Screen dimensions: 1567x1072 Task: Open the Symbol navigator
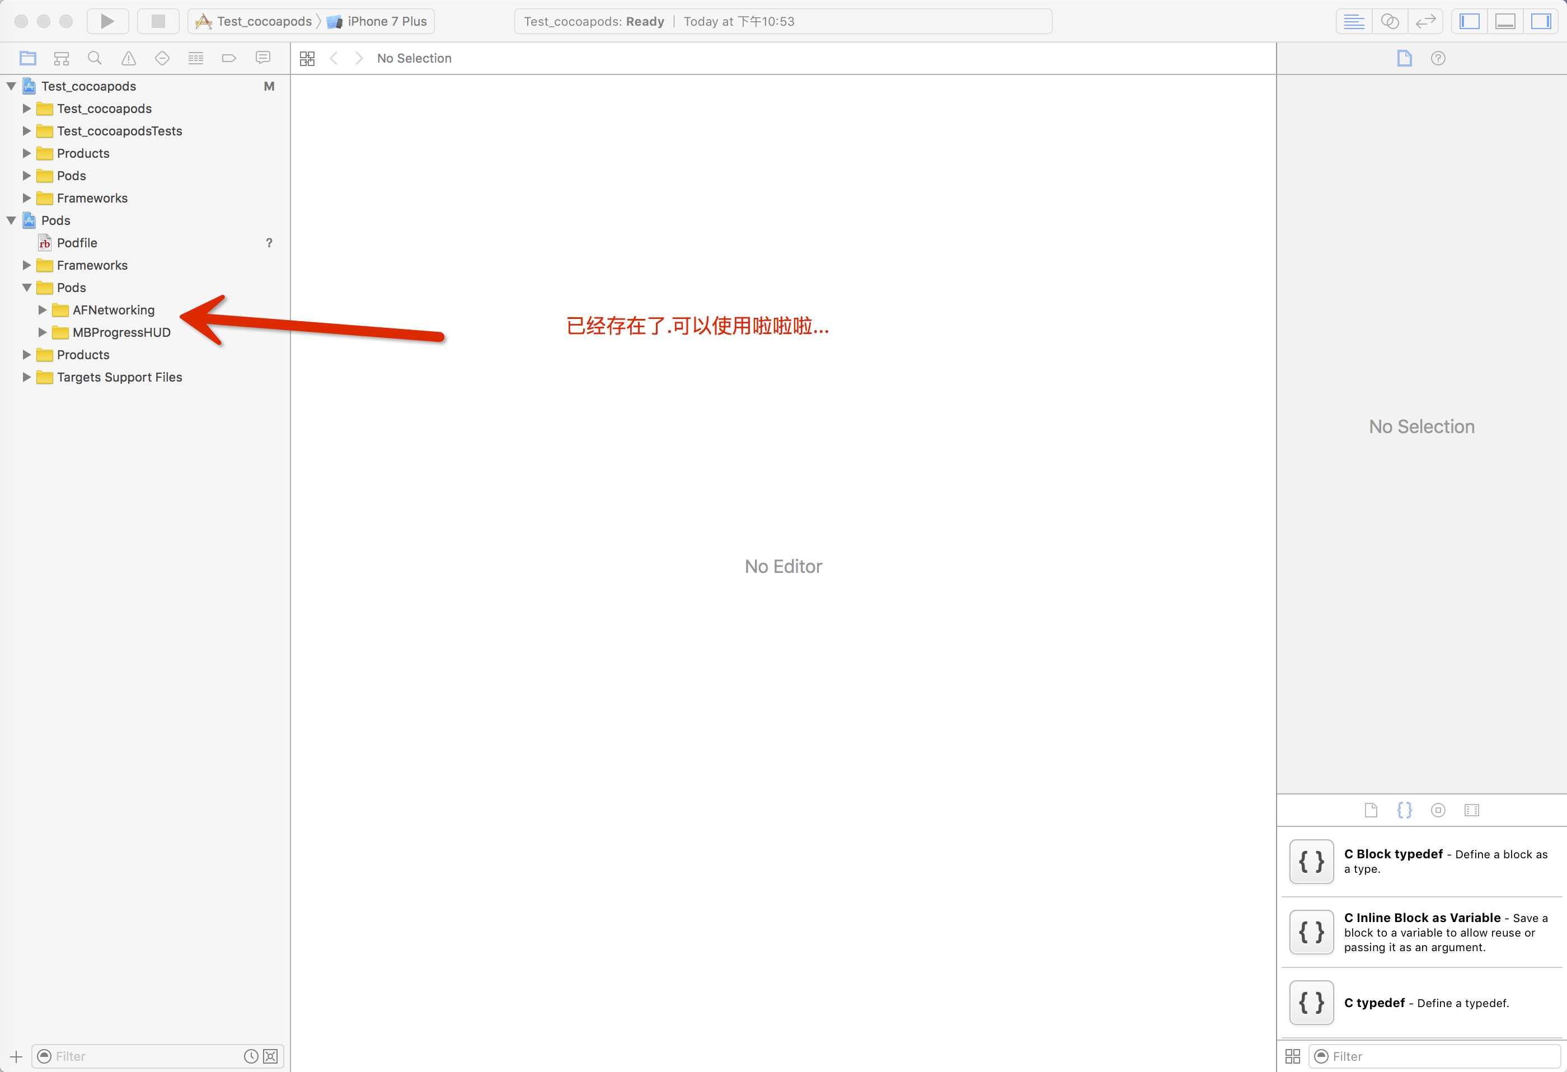point(62,58)
